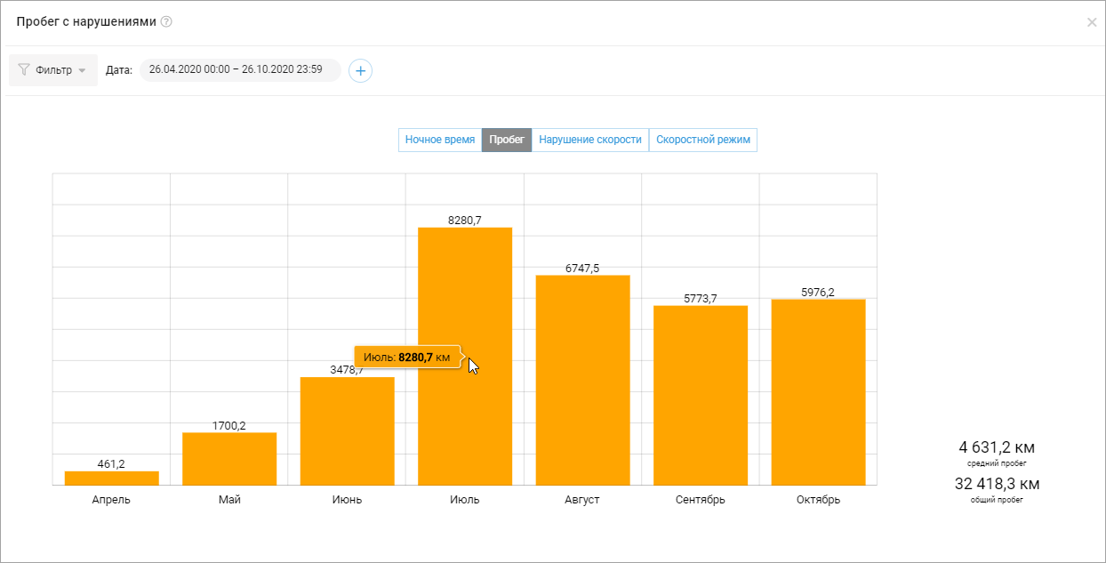Click the Сентябрь axis label
Screen dimensions: 1106x563
701,500
